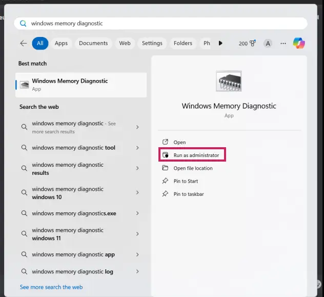Expand chevron for 'windows memory diagnostic tool'
This screenshot has width=324, height=297.
click(137, 148)
